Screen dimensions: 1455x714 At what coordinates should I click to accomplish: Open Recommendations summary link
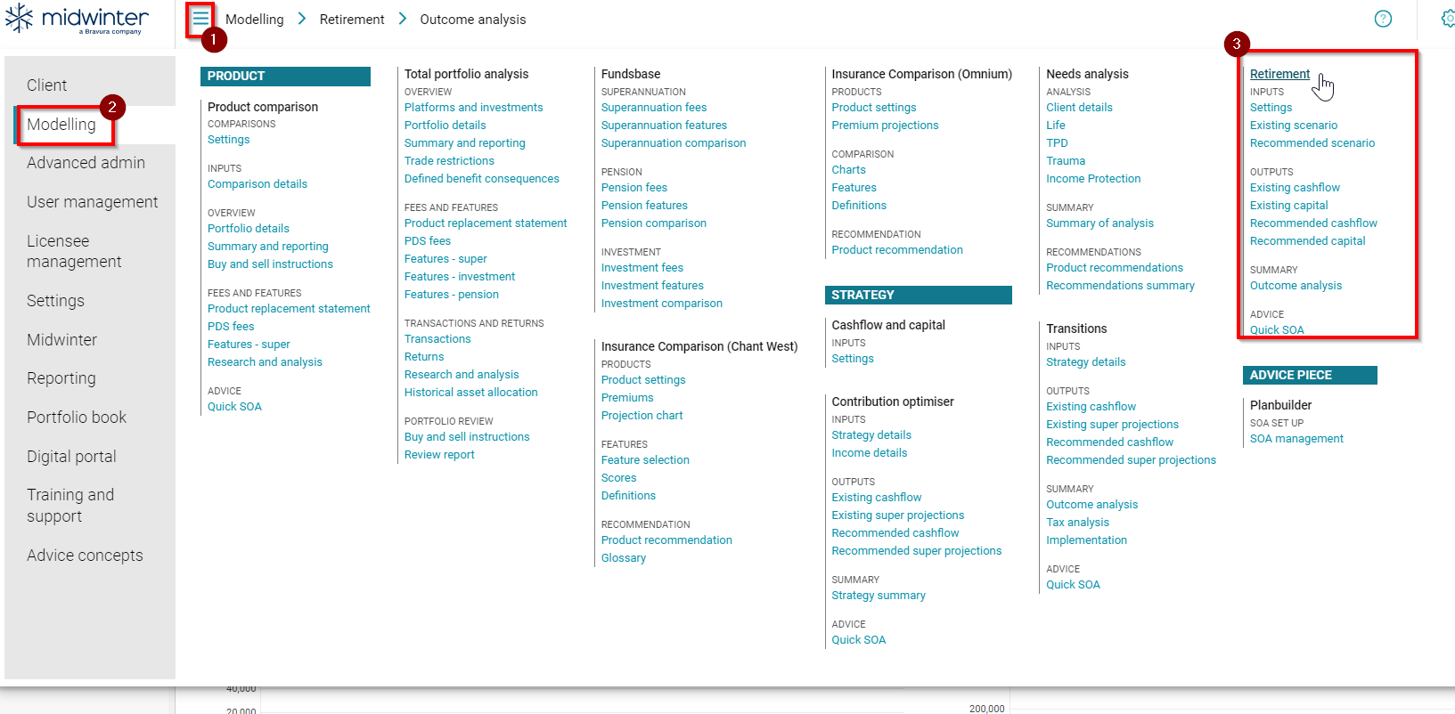click(1120, 286)
